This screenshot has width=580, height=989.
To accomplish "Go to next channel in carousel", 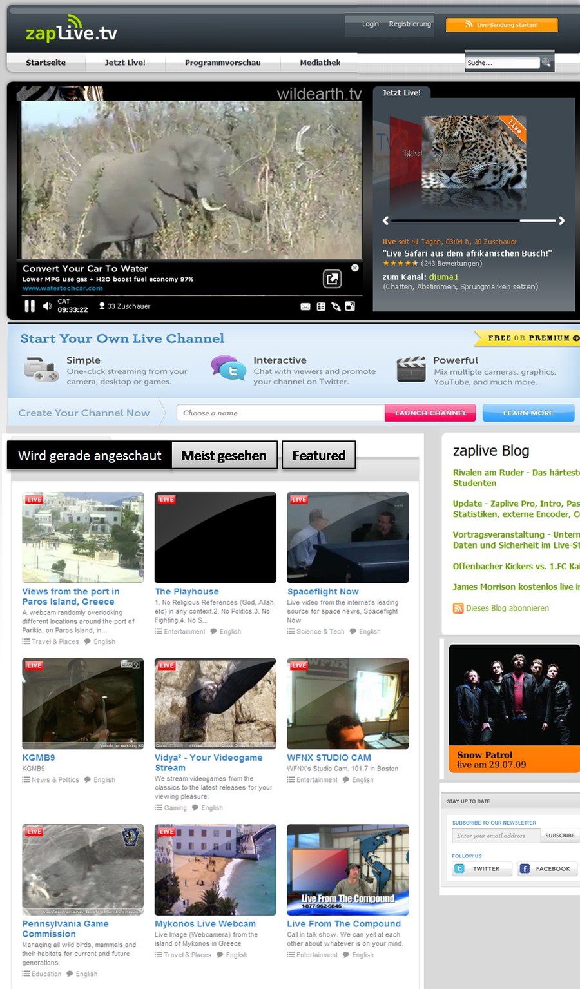I will 561,220.
